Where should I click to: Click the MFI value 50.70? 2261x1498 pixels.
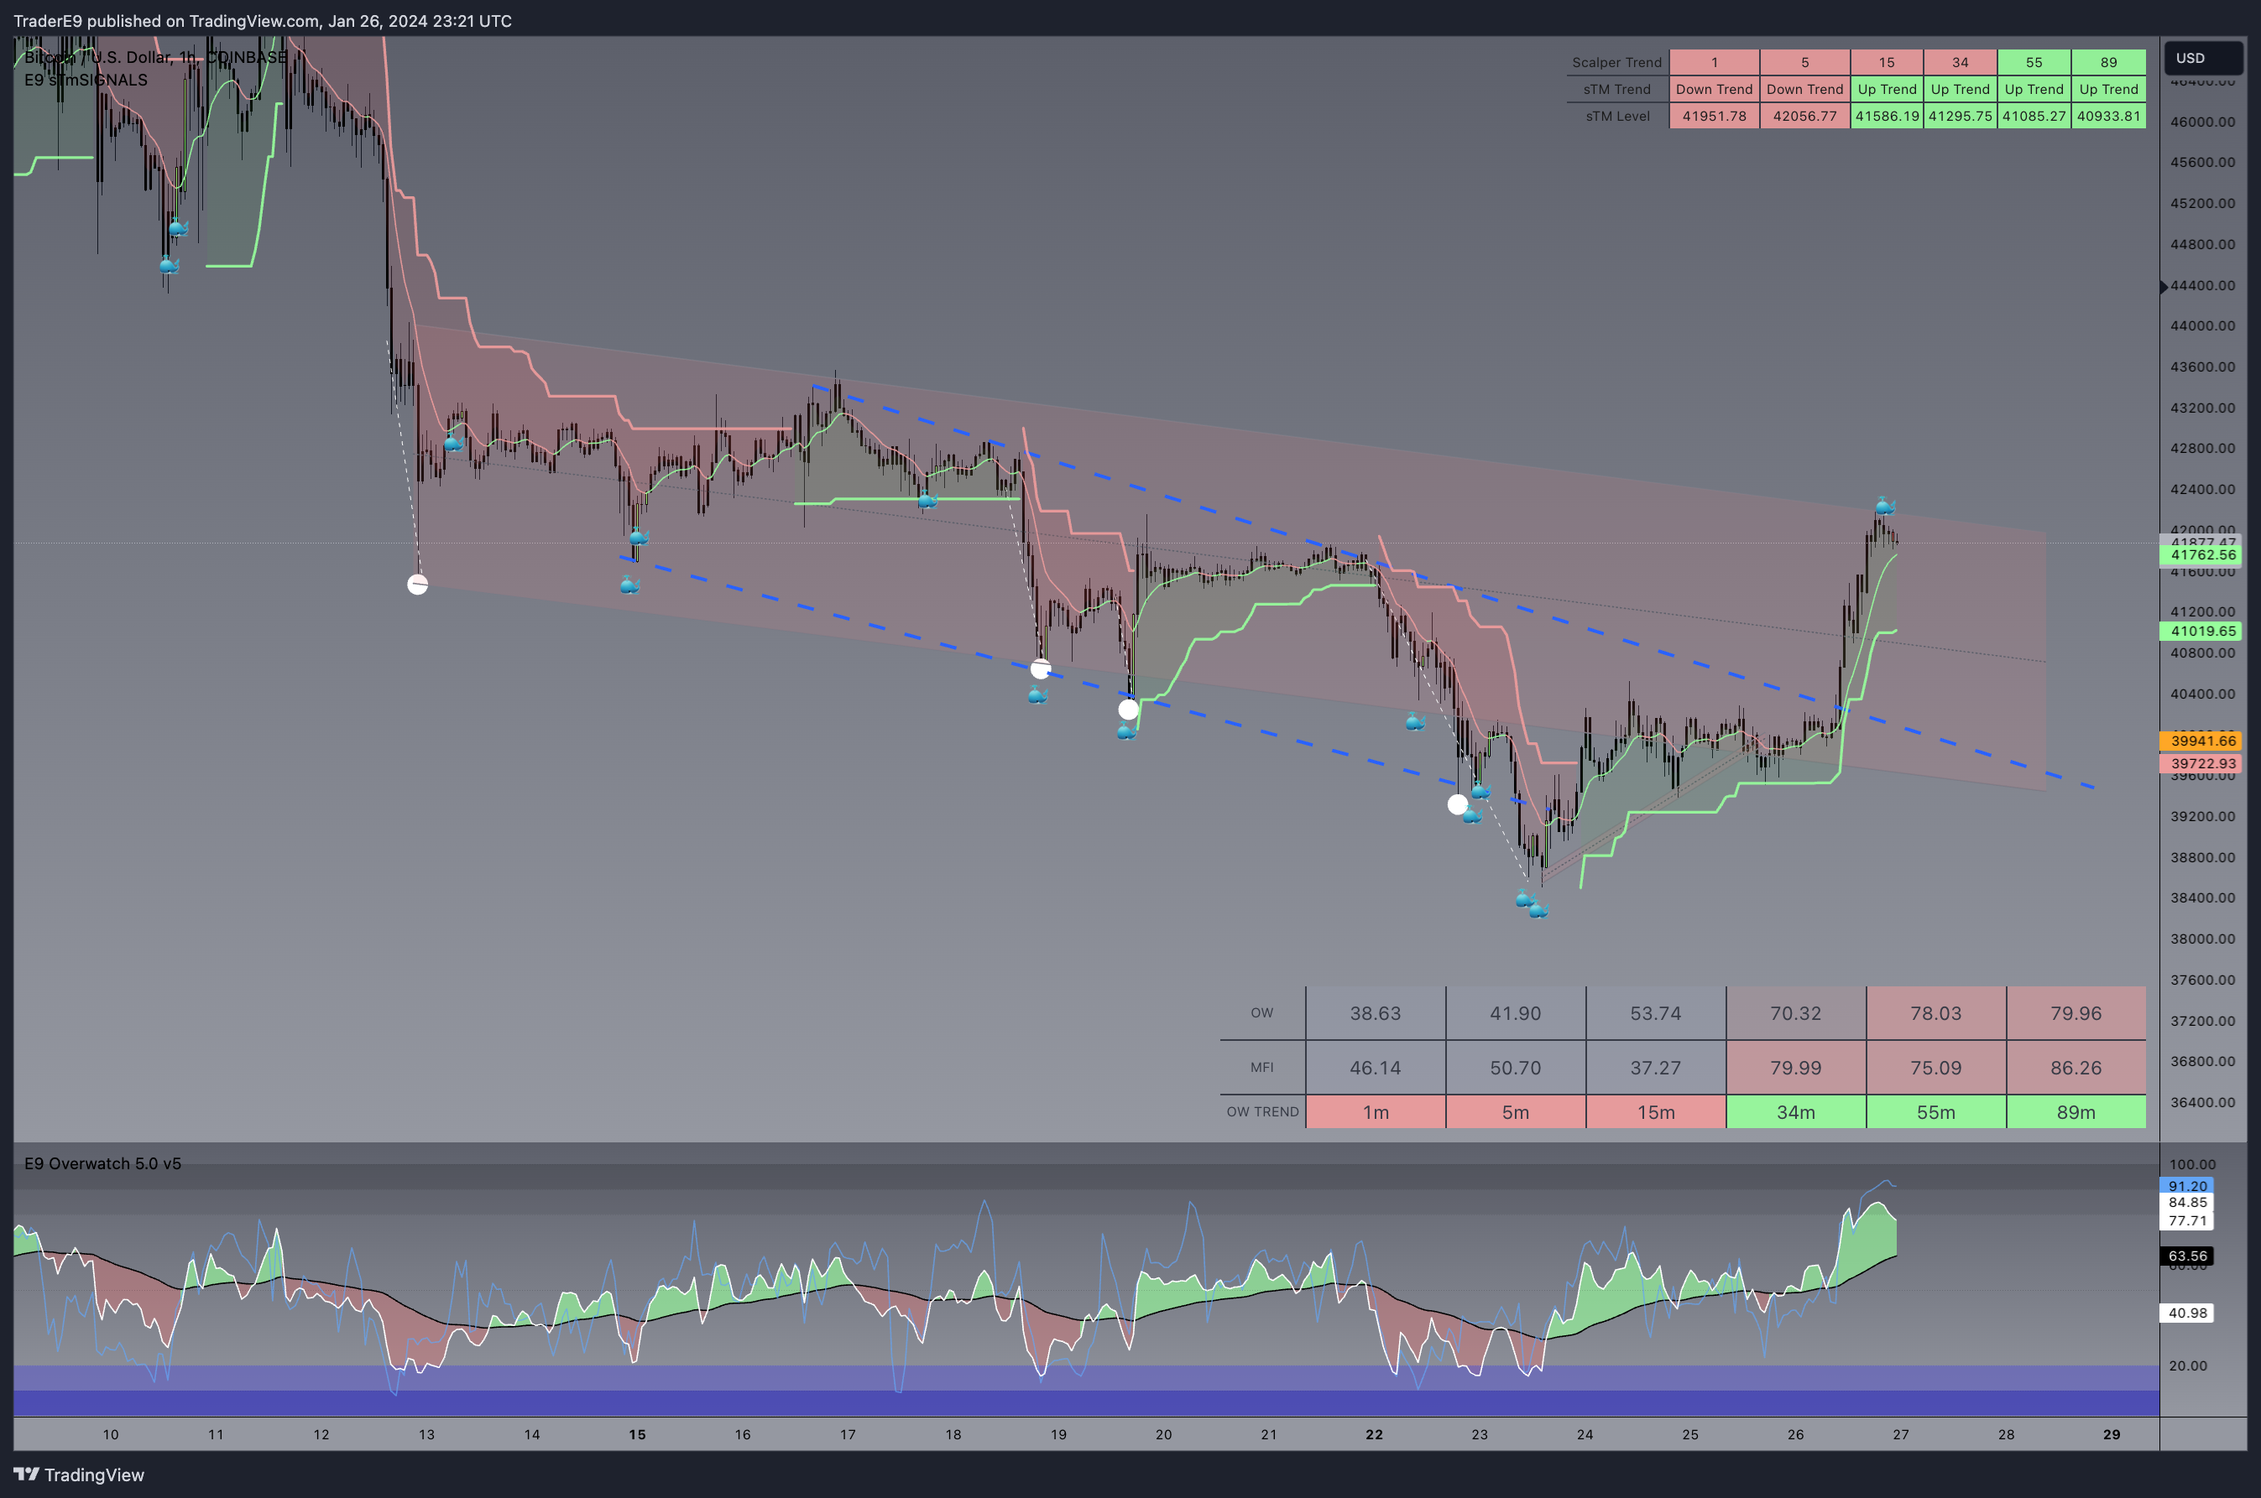pyautogui.click(x=1515, y=1067)
